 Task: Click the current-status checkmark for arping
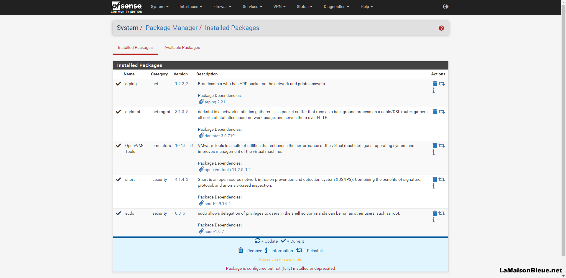pyautogui.click(x=119, y=84)
